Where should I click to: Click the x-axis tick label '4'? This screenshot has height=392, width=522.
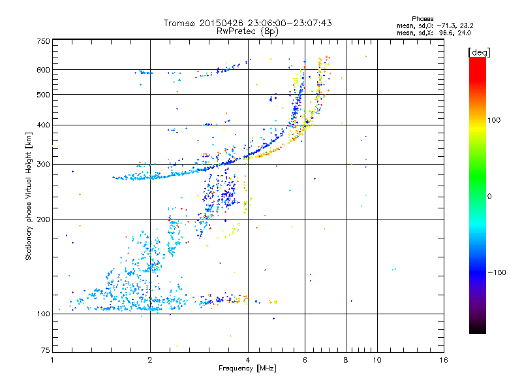248,360
